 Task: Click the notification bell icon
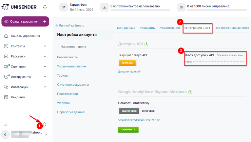[45, 7]
